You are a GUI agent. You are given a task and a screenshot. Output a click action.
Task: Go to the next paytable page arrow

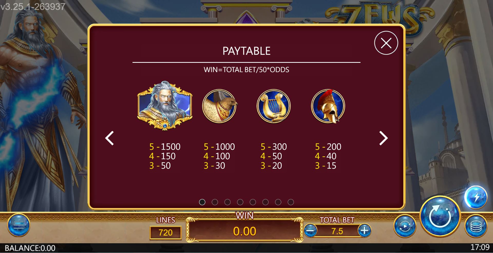pos(383,138)
